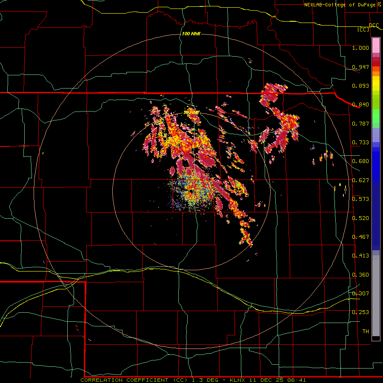Click the DCC label above the legend
The height and width of the screenshot is (383, 383).
374,25
